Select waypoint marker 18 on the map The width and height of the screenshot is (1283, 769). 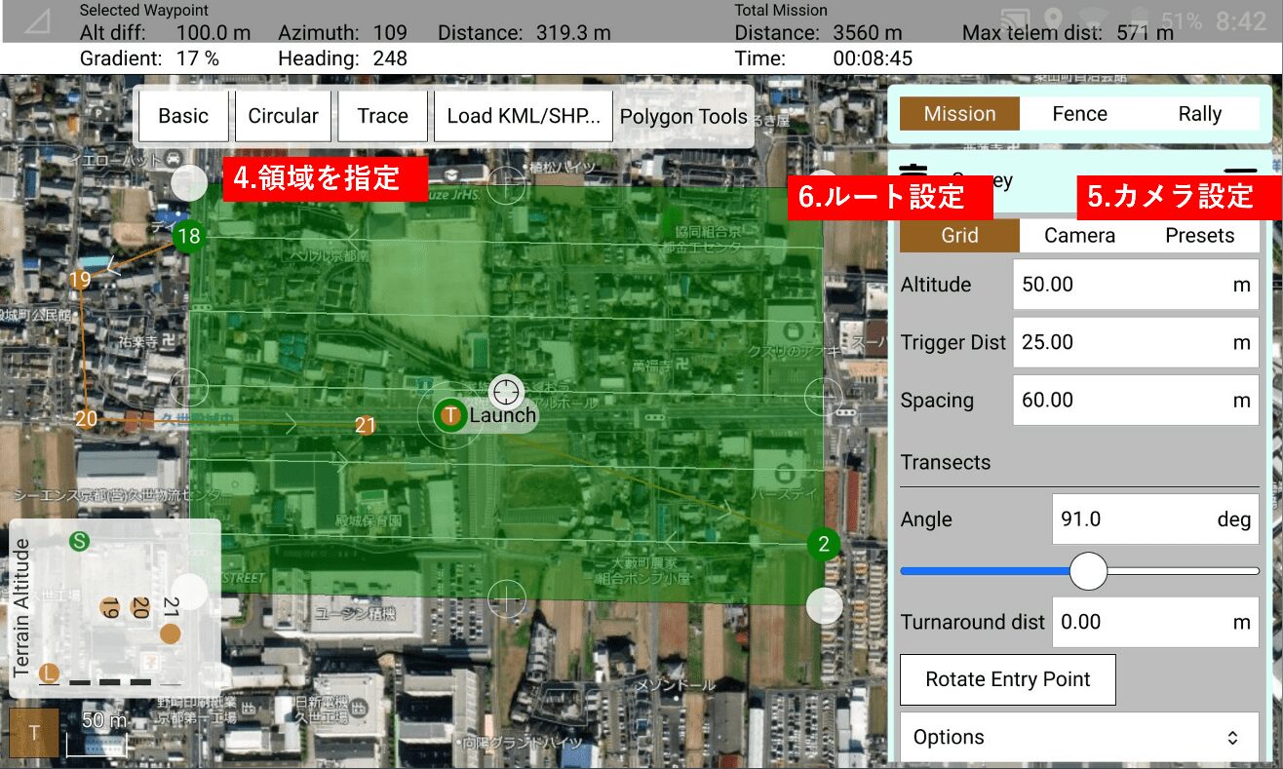coord(188,236)
